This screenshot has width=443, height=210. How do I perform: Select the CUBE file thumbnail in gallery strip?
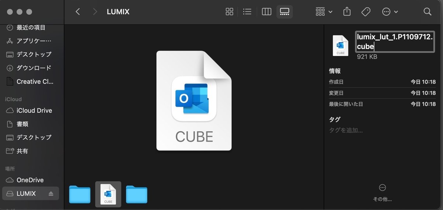click(x=108, y=194)
